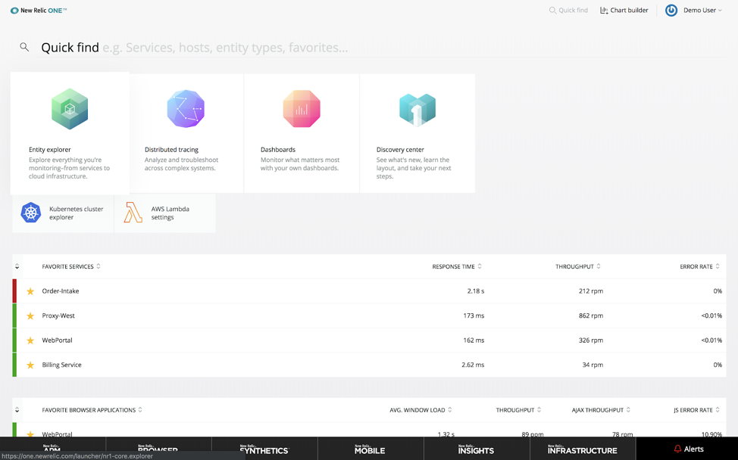Click Proxy-West green status indicator

[x=14, y=315]
